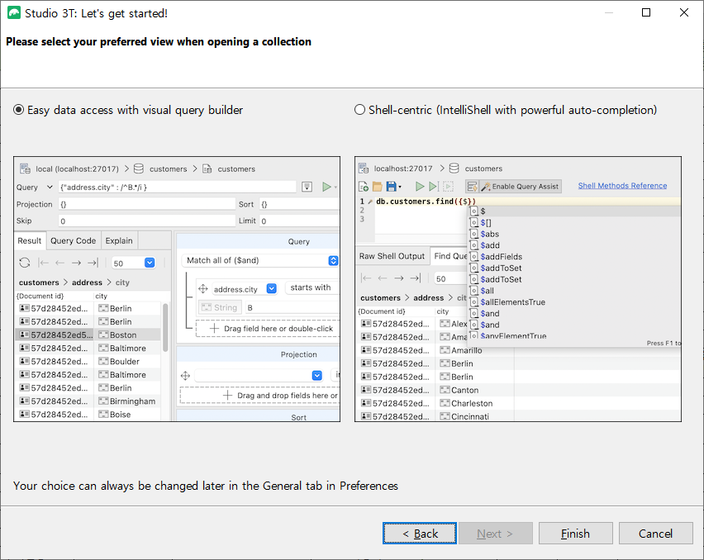Click the move handle beside address.city
This screenshot has width=704, height=560.
point(203,288)
